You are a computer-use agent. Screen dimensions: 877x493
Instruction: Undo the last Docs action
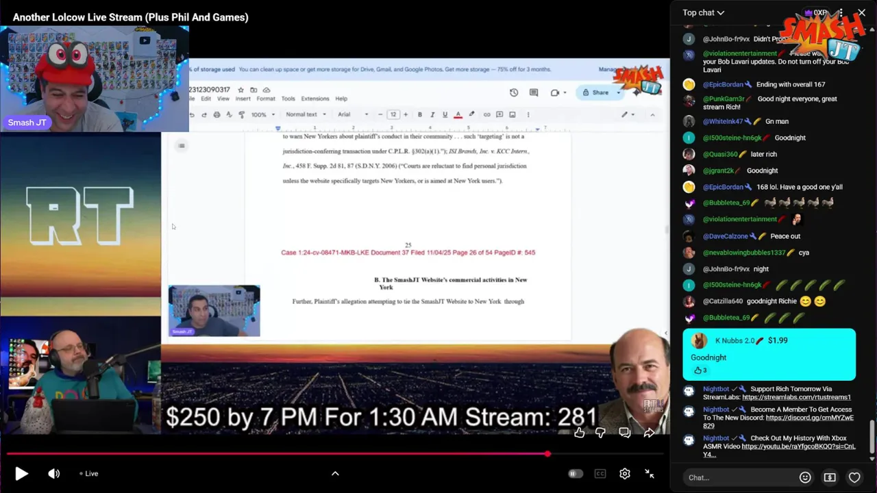coord(192,114)
